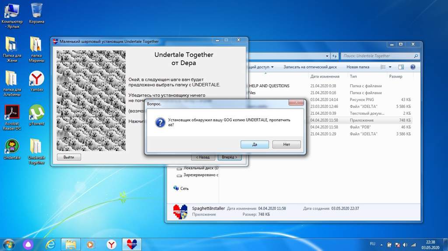
Task: Click the purple Alice assistant taskbar icon
Action: (28, 244)
